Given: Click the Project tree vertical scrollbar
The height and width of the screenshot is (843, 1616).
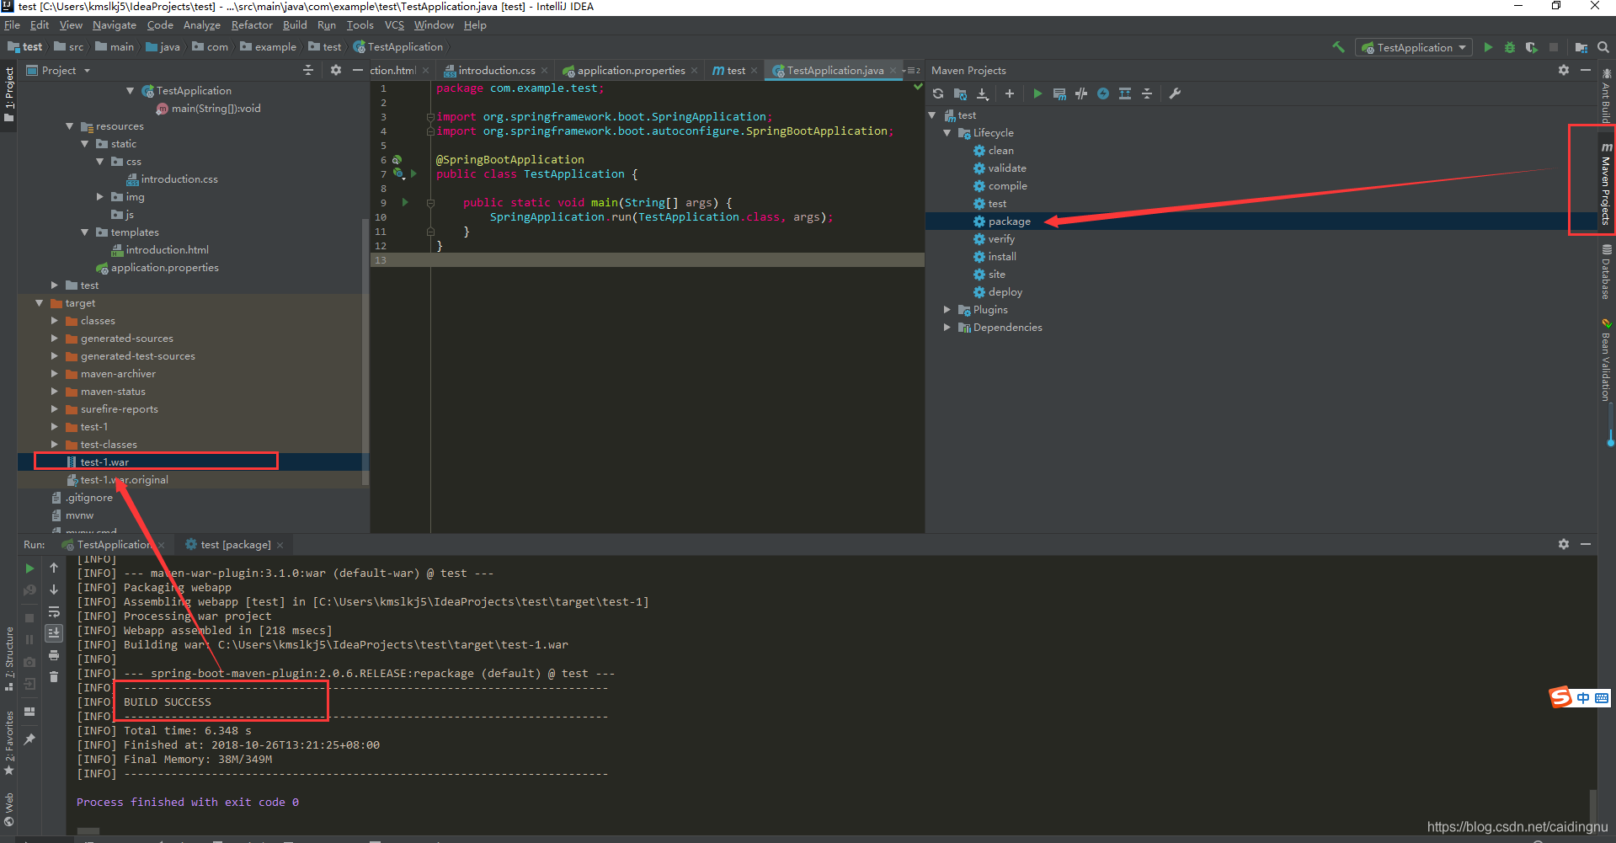Looking at the screenshot, I should point(365,351).
